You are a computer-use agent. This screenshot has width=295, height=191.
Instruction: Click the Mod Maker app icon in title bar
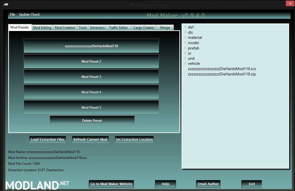click(x=6, y=4)
